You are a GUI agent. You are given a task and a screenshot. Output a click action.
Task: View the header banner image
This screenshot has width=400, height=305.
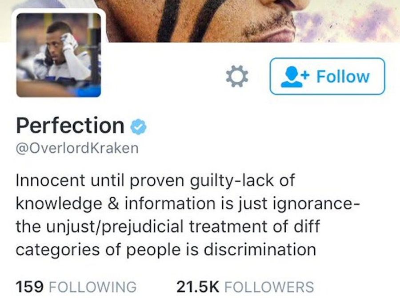(x=200, y=21)
